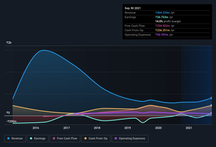
Task: Click the ₹236.351m cash from op value
Action: tap(163, 30)
